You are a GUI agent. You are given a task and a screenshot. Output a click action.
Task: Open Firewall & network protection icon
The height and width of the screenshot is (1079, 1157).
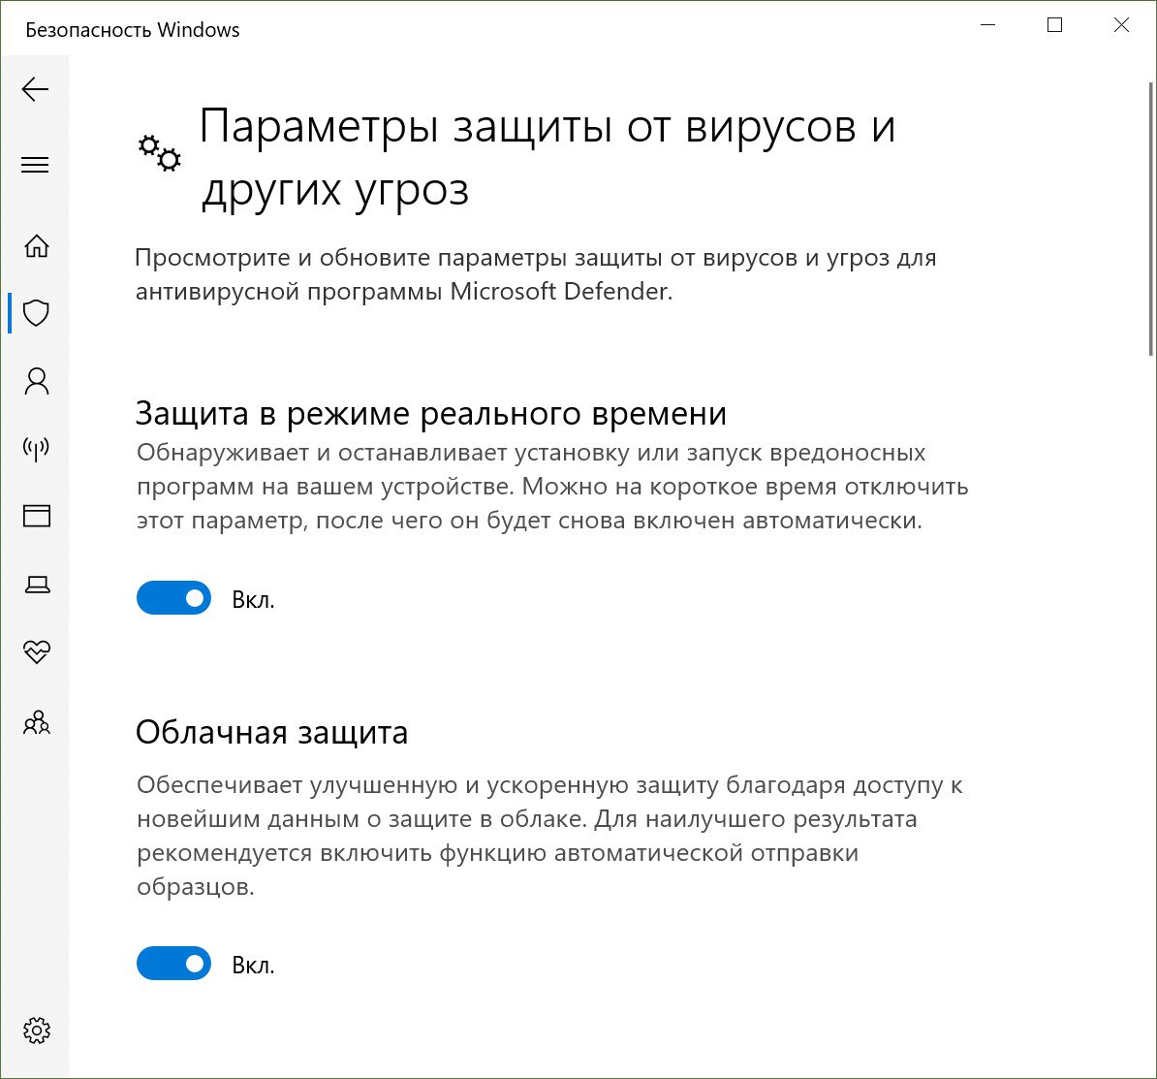(36, 448)
